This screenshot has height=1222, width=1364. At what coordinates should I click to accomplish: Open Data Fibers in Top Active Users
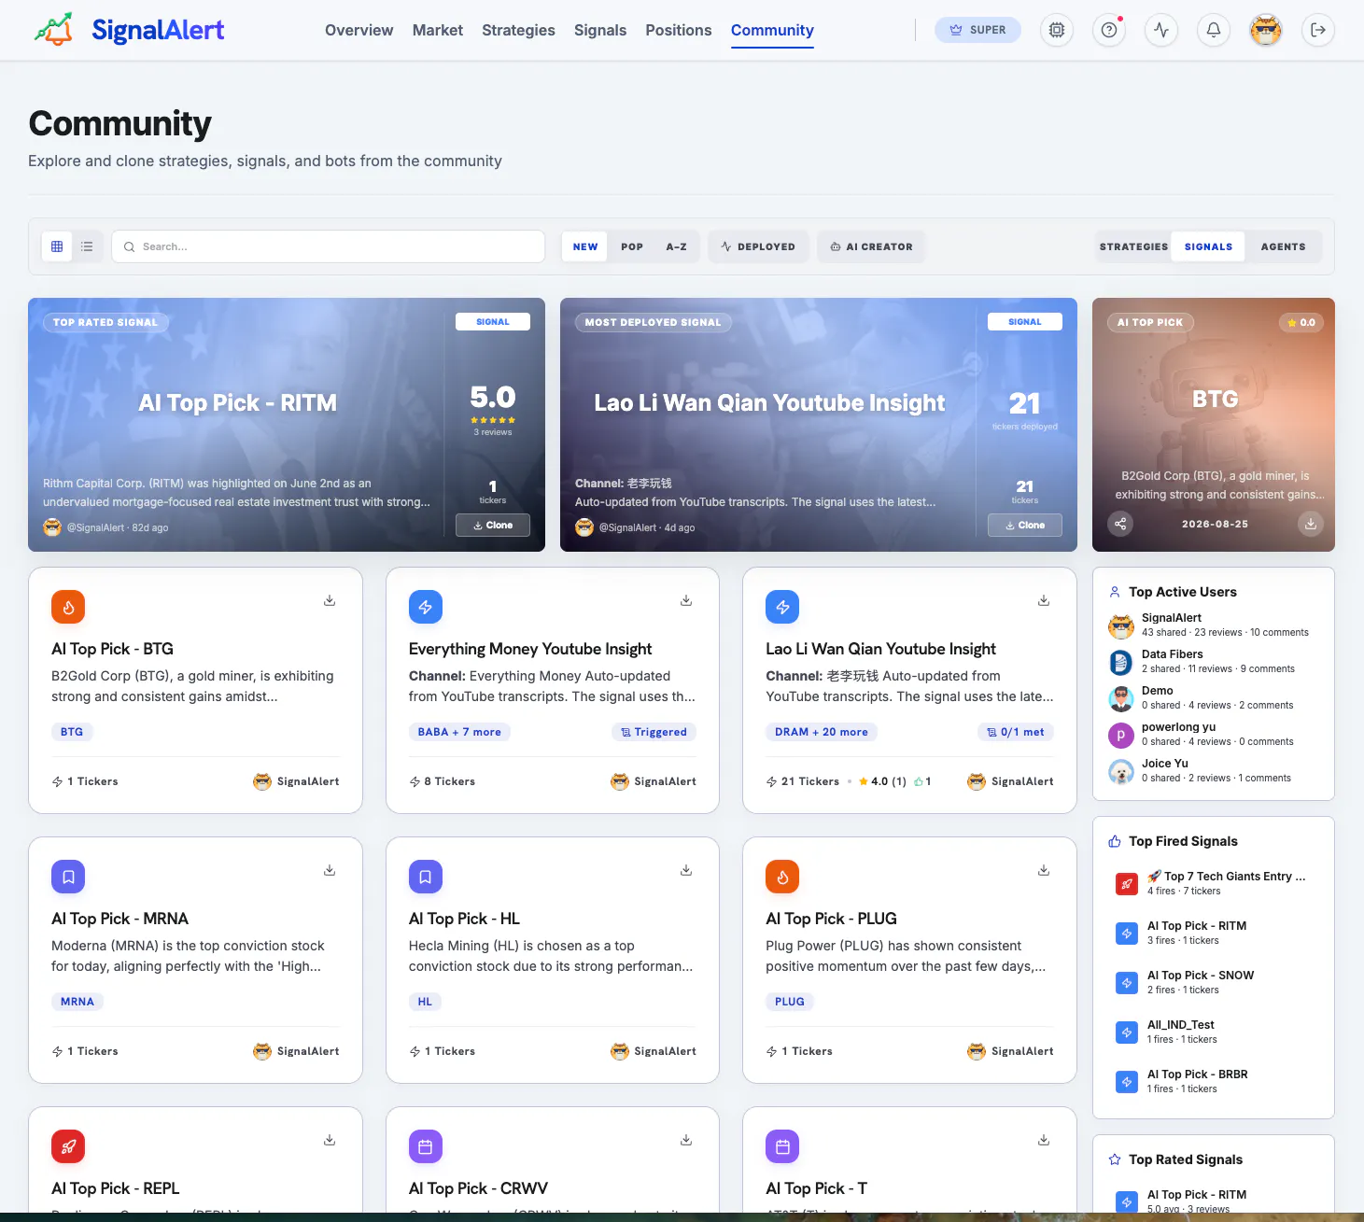pyautogui.click(x=1214, y=661)
